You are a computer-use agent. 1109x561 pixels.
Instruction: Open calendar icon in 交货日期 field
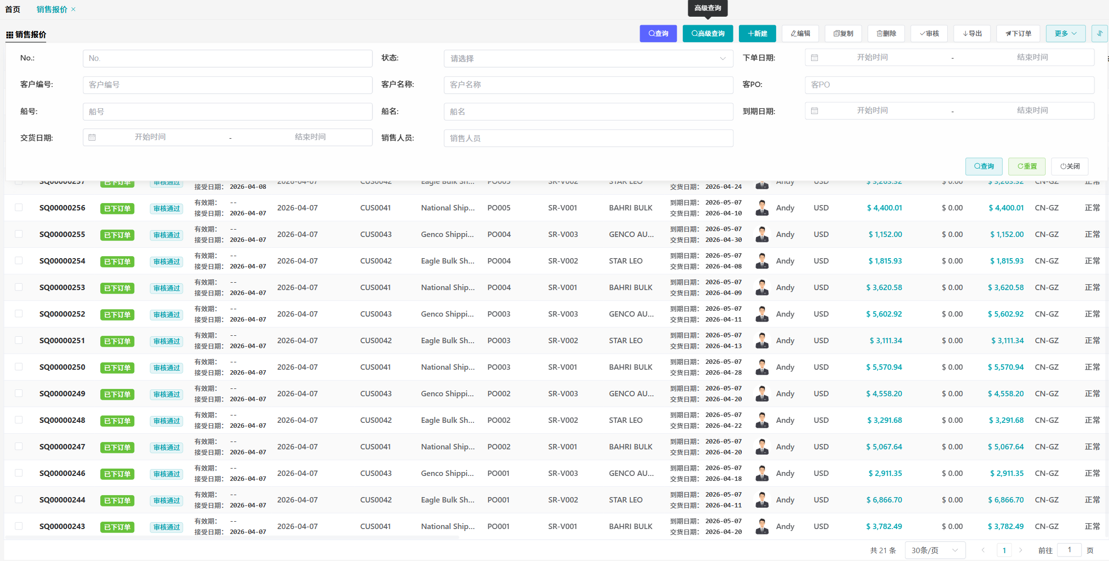tap(92, 138)
